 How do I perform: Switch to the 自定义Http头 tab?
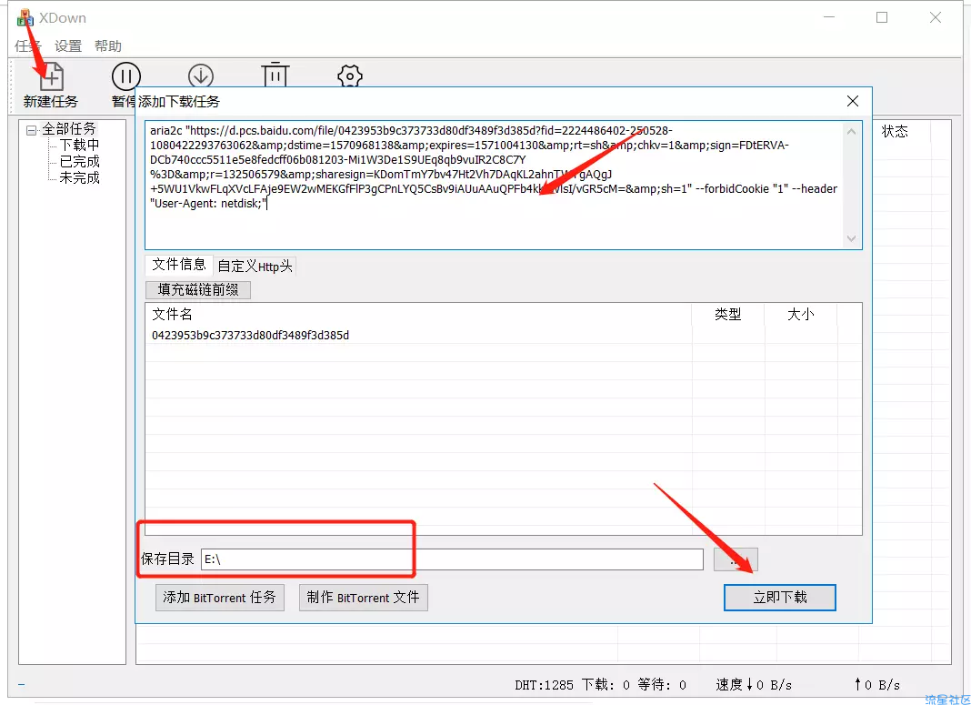coord(255,267)
